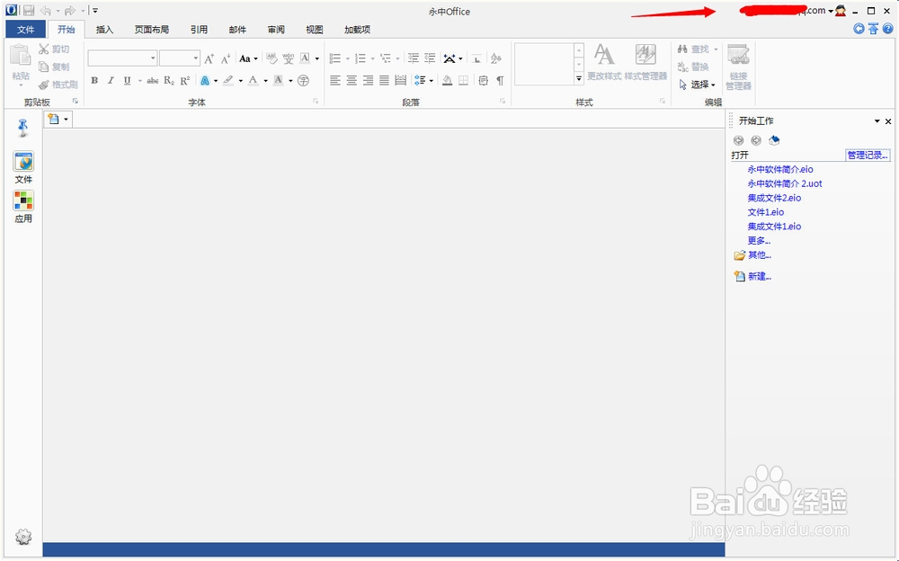Click the blue Help question mark icon
Screen dimensions: 899x561
tap(887, 29)
